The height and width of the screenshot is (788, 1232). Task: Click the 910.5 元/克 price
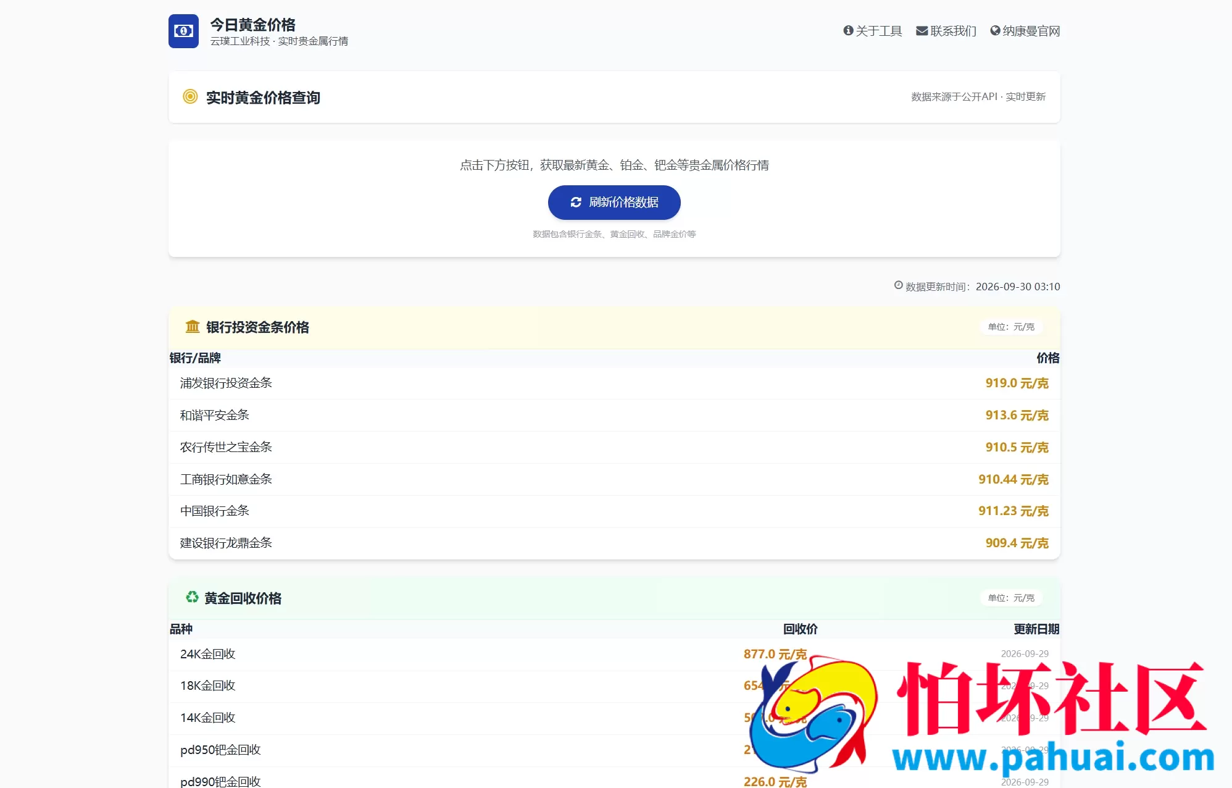[1017, 448]
